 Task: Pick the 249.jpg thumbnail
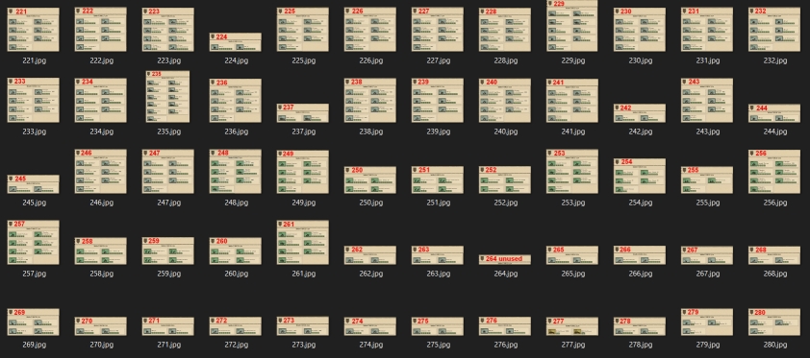click(x=302, y=172)
